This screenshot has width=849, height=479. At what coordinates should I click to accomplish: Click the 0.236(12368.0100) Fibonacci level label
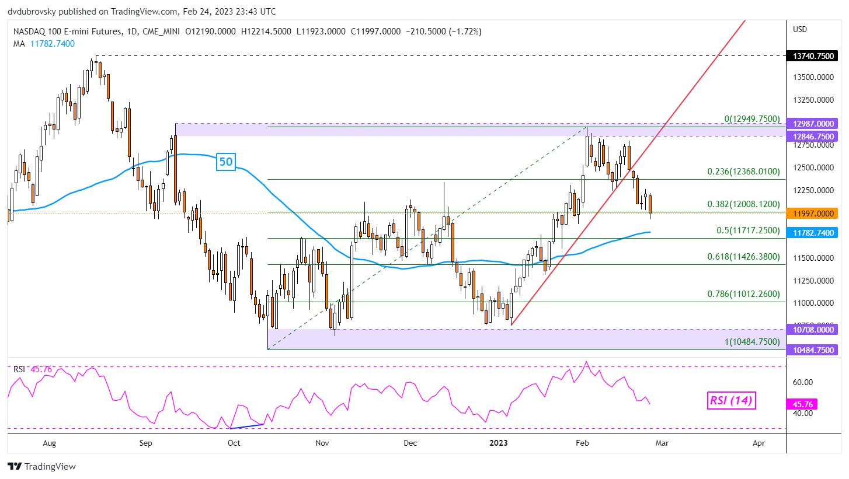pos(744,172)
